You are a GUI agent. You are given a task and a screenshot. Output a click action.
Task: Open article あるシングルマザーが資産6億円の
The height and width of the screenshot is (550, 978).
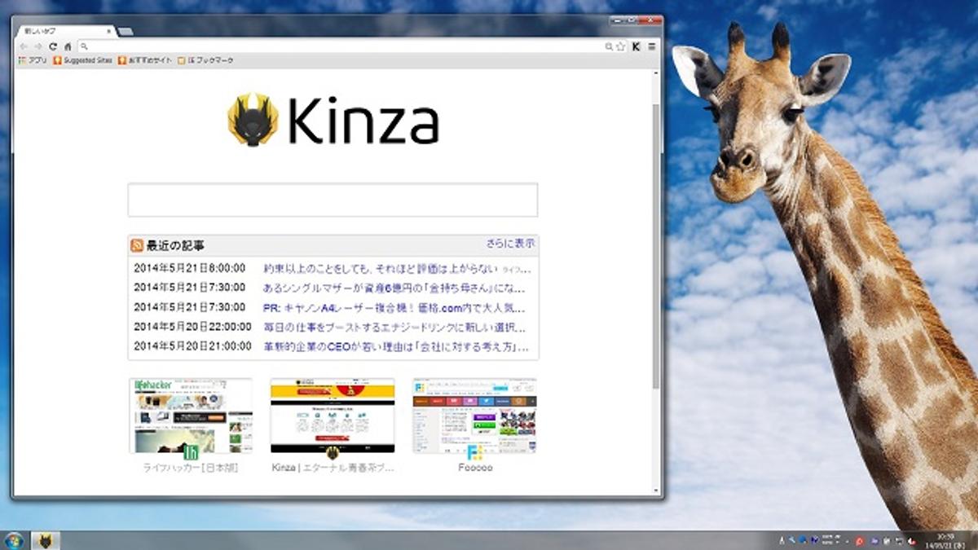click(x=394, y=288)
